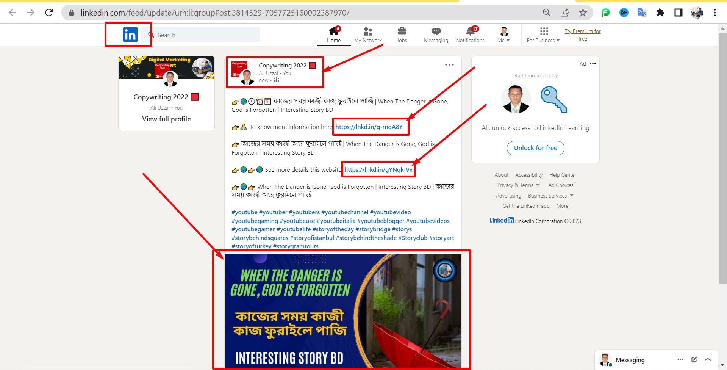
Task: Go to LinkedIn home via logo icon
Action: click(x=130, y=34)
